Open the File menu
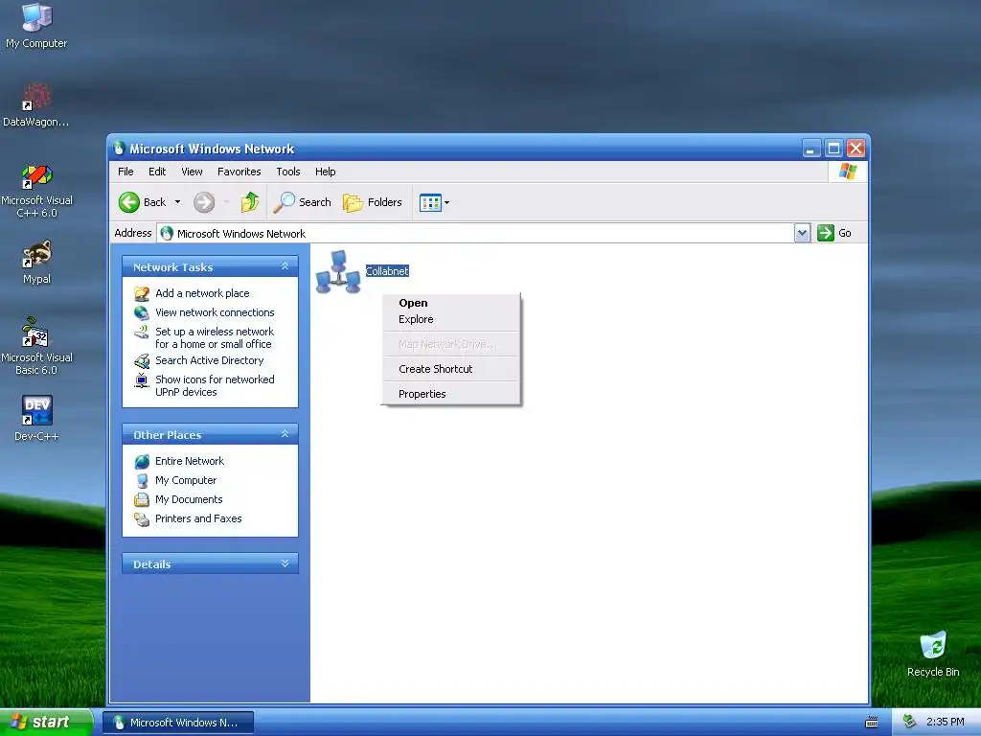This screenshot has width=981, height=736. click(x=125, y=172)
